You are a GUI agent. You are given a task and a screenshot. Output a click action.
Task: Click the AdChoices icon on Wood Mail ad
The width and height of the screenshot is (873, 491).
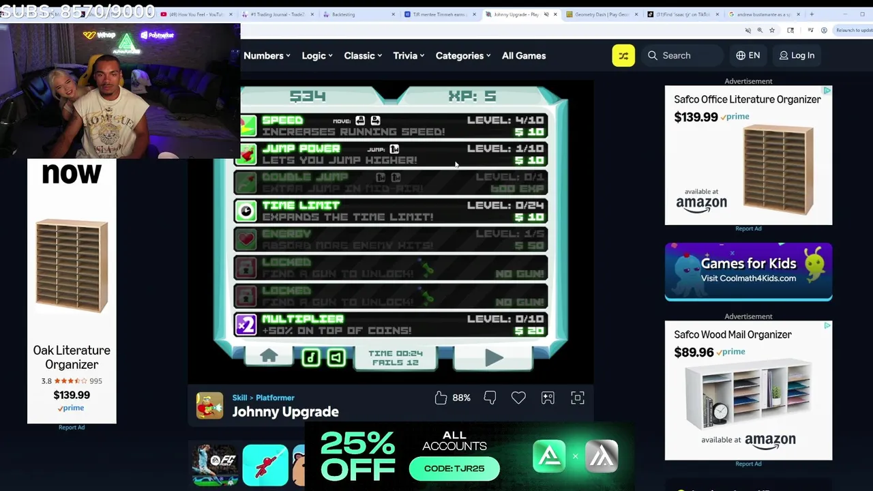click(x=827, y=325)
